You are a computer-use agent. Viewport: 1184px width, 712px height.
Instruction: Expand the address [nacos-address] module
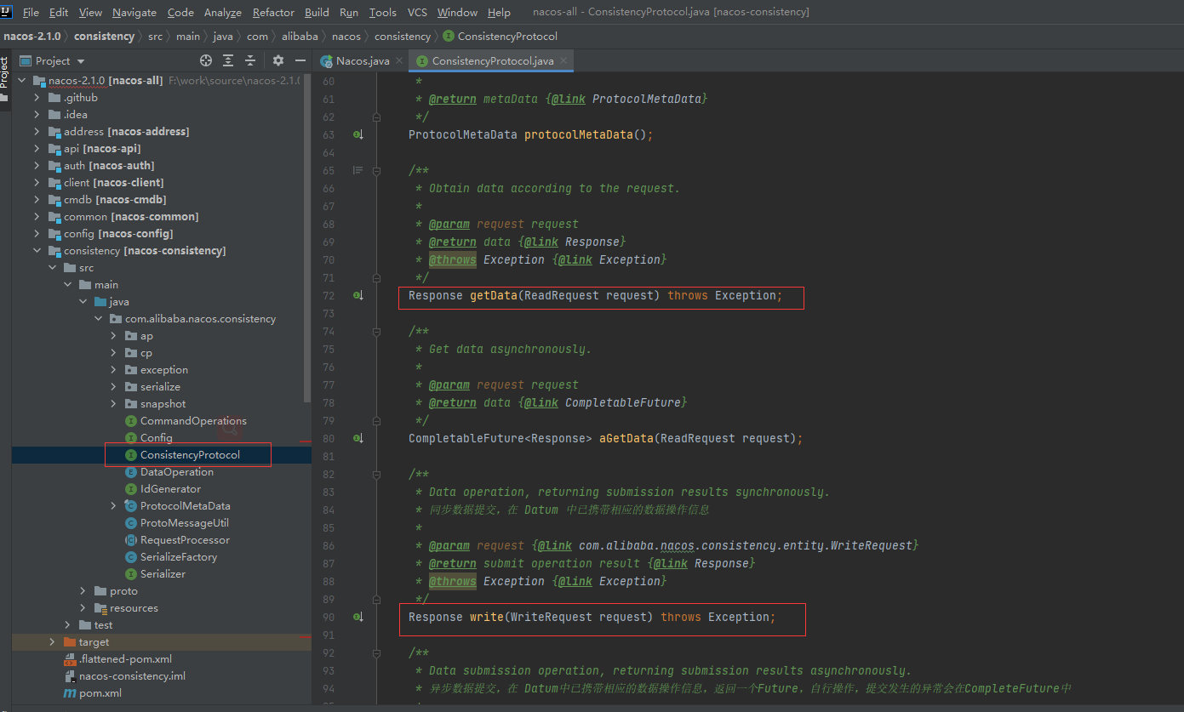pyautogui.click(x=37, y=132)
